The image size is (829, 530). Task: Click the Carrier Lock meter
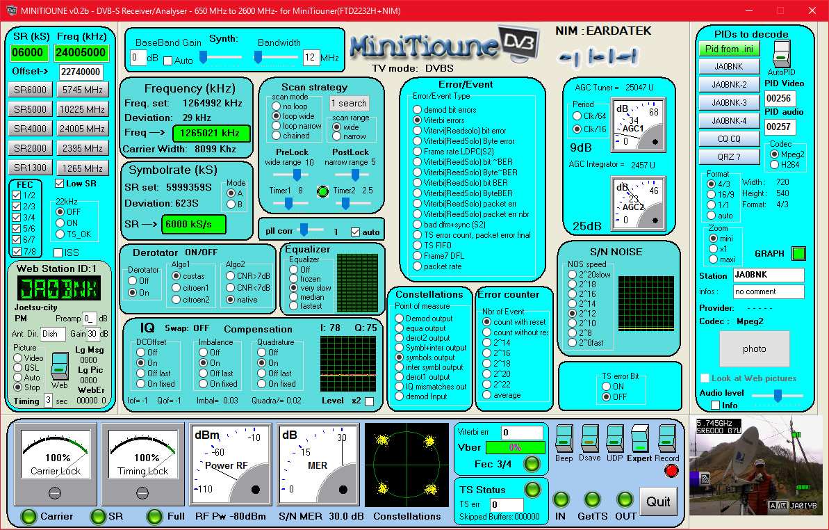point(56,464)
